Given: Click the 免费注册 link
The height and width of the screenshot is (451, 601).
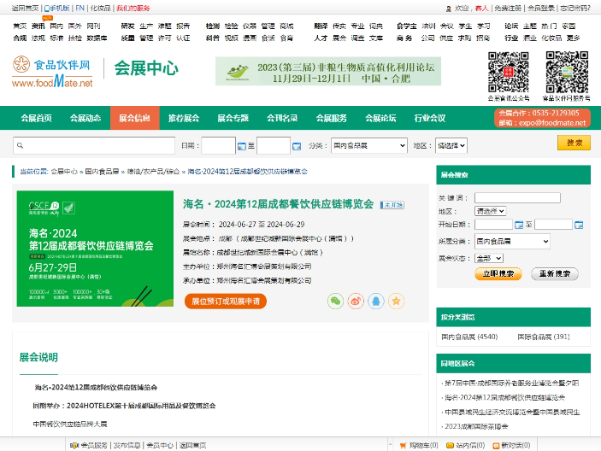Looking at the screenshot, I should 508,8.
